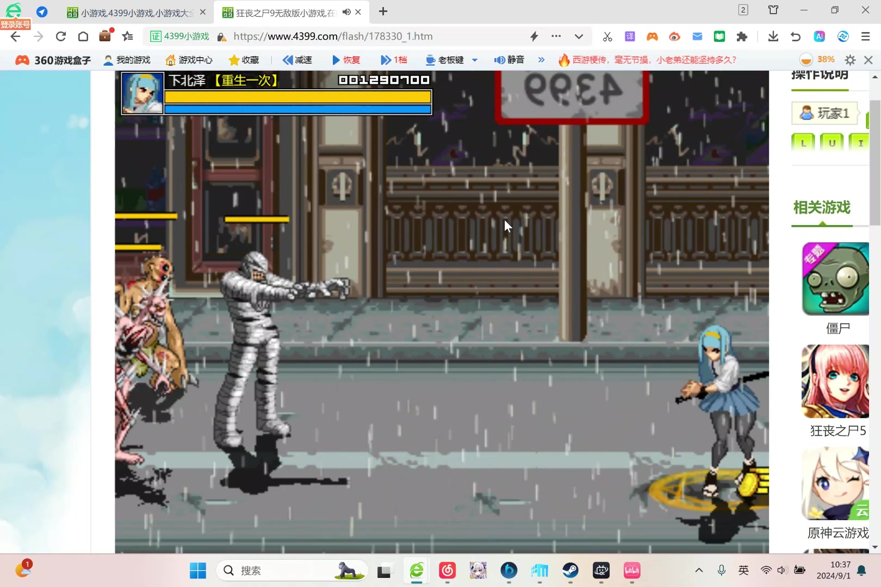
Task: Open the 狂丧之尸5 game thumbnail
Action: [835, 381]
